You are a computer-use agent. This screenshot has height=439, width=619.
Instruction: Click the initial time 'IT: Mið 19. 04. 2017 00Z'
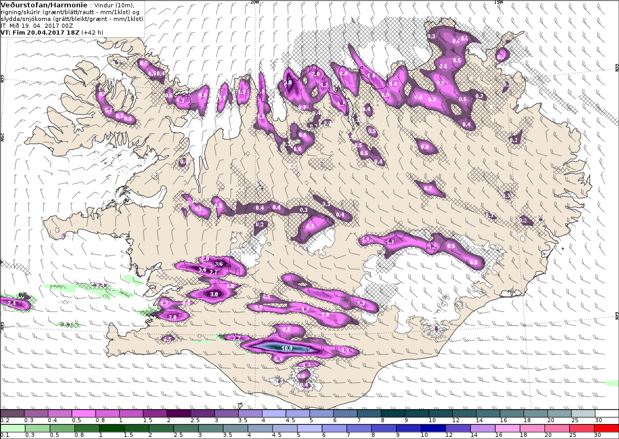37,26
